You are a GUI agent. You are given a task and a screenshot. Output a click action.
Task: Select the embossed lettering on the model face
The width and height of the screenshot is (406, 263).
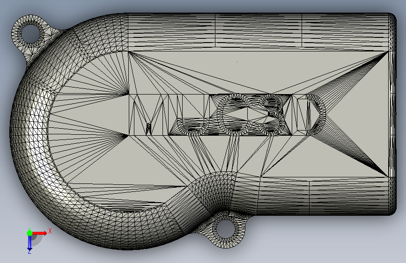point(227,115)
